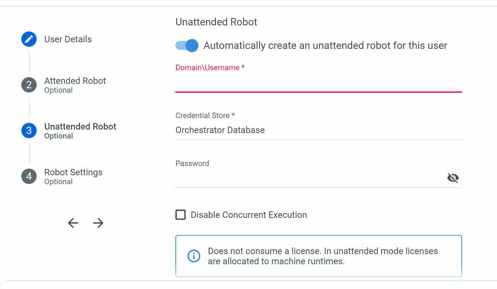Click the highlighted step 3 circle icon
The height and width of the screenshot is (289, 497).
click(x=29, y=130)
